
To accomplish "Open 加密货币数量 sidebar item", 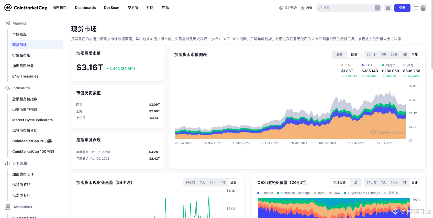I will coord(36,66).
